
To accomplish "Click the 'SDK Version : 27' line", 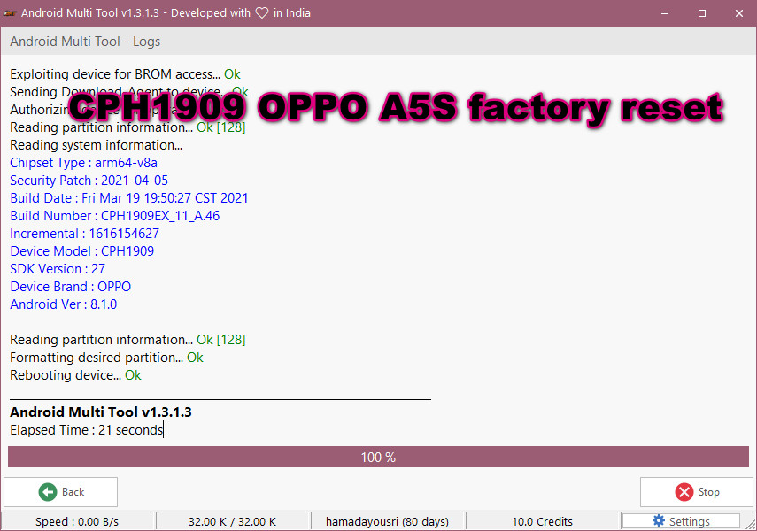I will pos(58,269).
